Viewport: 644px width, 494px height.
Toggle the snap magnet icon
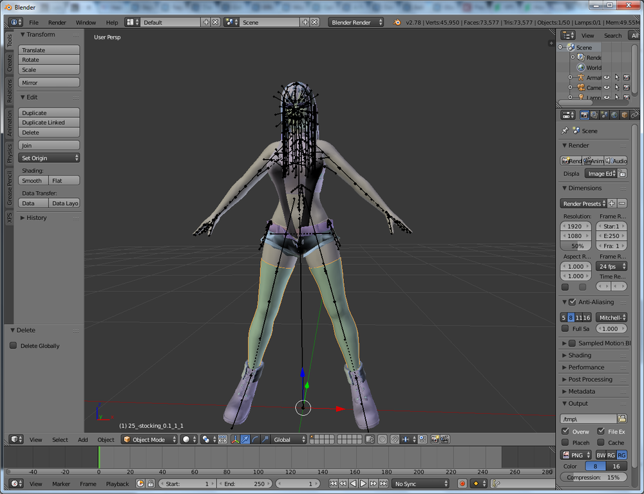click(x=394, y=439)
